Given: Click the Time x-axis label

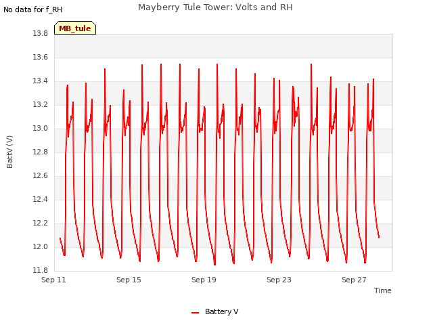Looking at the screenshot, I should tap(382, 290).
